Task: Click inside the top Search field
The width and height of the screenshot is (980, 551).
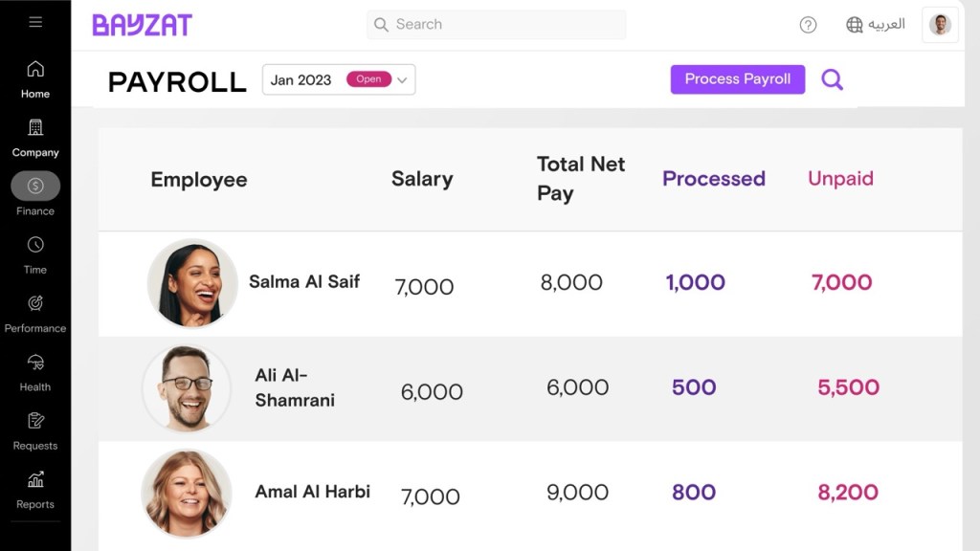Action: pos(495,24)
